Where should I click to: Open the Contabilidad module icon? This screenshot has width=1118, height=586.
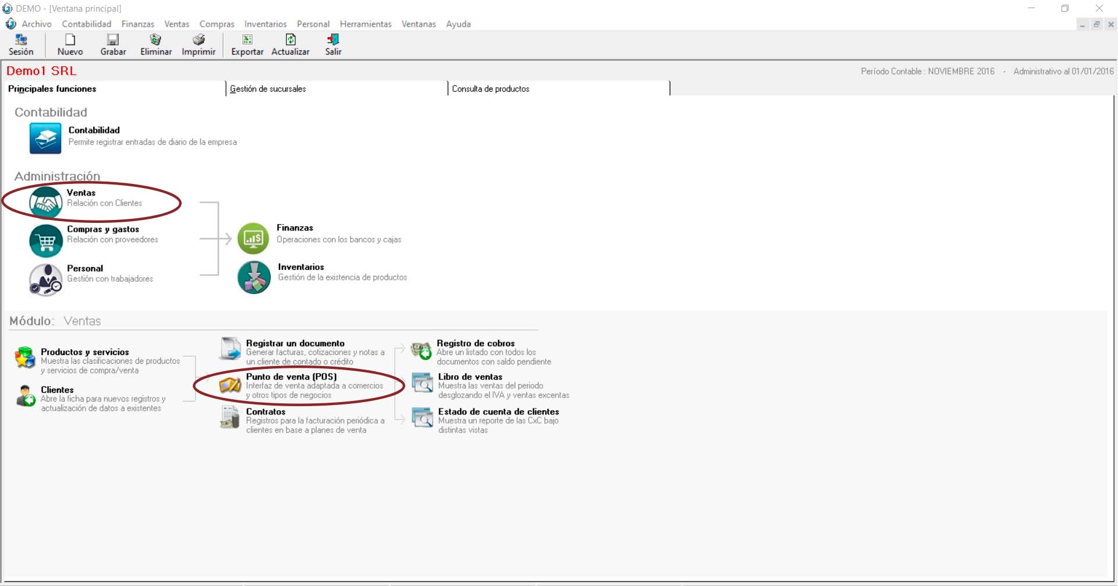[45, 138]
